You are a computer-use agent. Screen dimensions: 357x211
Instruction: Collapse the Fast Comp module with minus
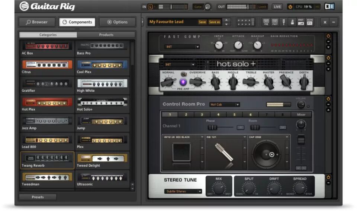(x=328, y=41)
